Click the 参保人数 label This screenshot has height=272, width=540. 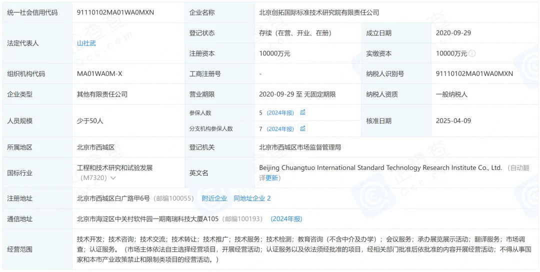[201, 112]
